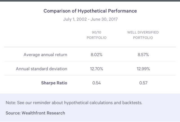Click the 'Comparison of Hypothetical Performance' title
This screenshot has width=180, height=122.
point(90,11)
